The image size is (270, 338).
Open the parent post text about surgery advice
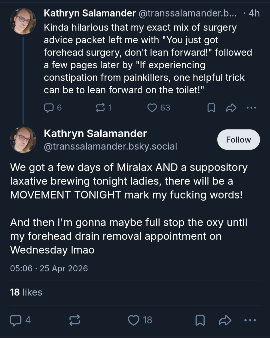[148, 59]
